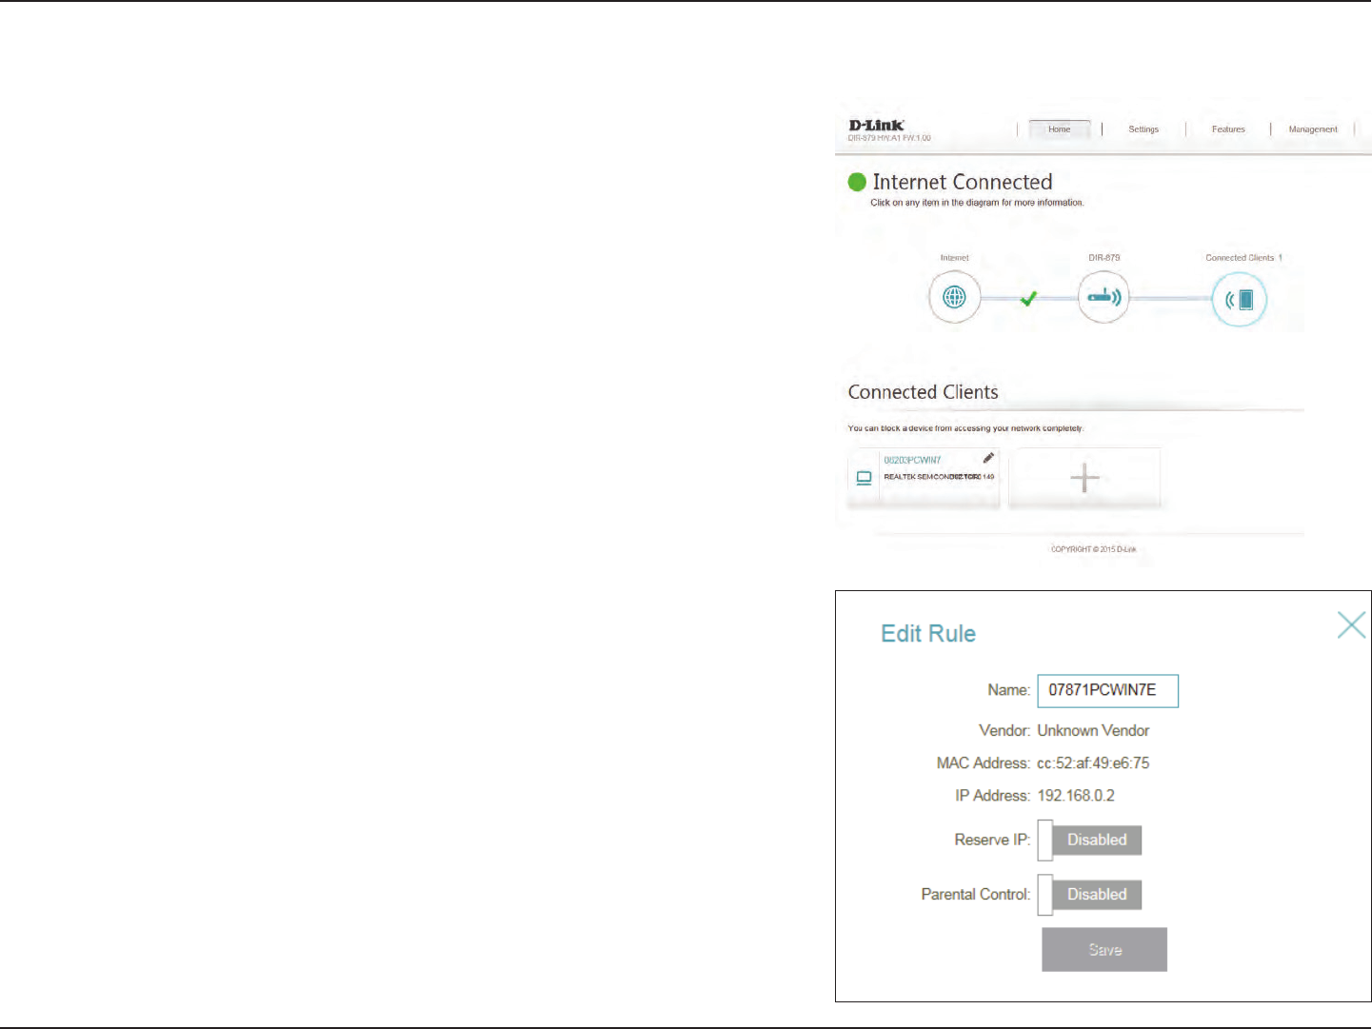Open the Settings menu

[1143, 129]
